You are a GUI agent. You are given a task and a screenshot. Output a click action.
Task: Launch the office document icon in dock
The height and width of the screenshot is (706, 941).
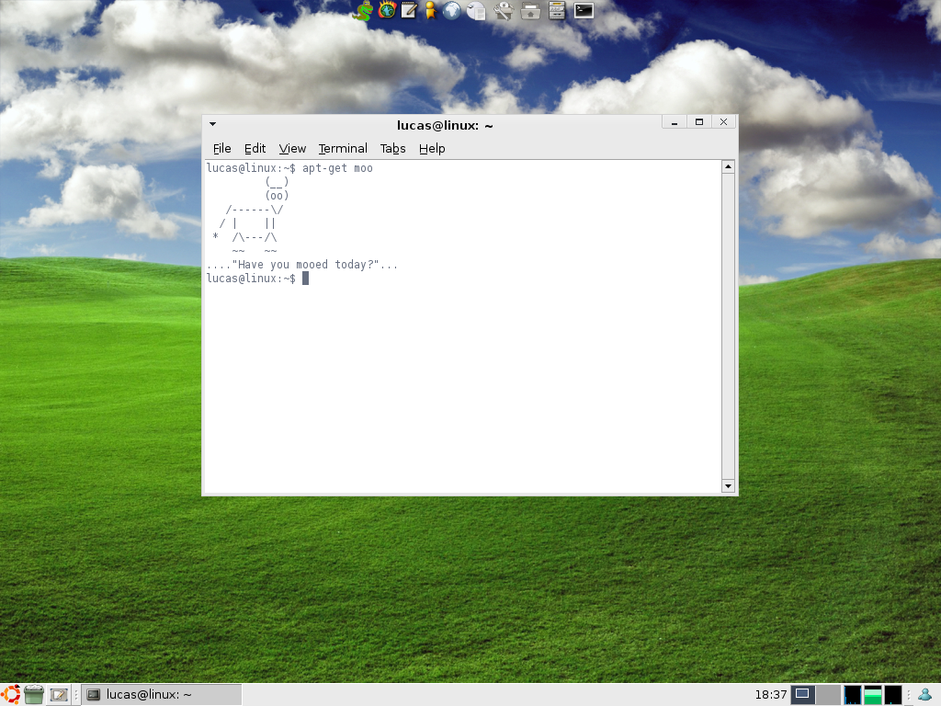pos(476,11)
